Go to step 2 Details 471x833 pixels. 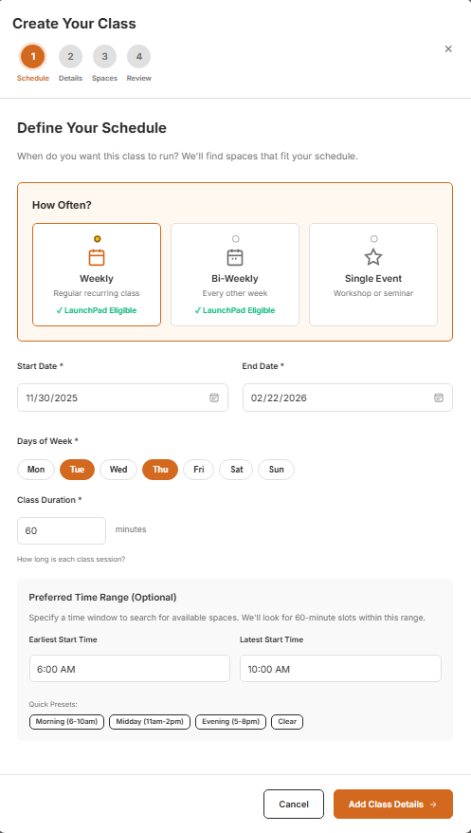point(70,57)
